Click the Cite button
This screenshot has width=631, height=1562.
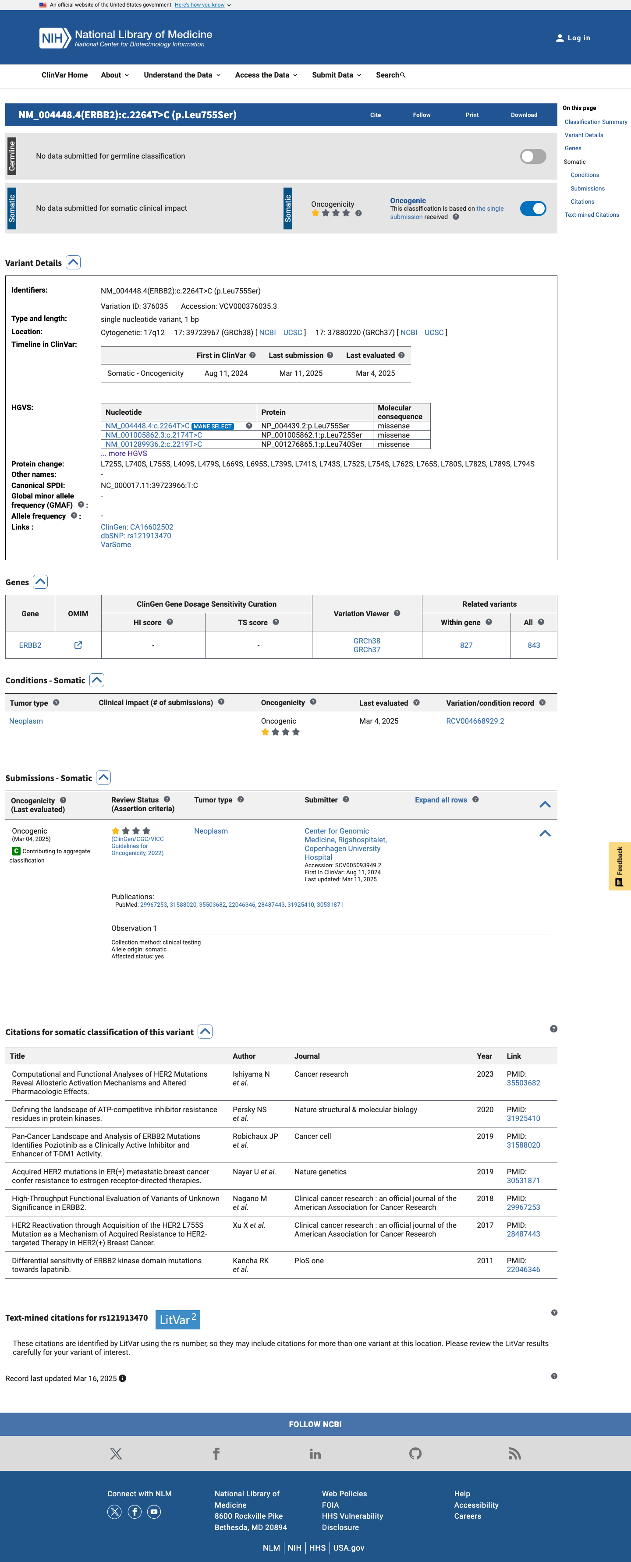click(376, 115)
